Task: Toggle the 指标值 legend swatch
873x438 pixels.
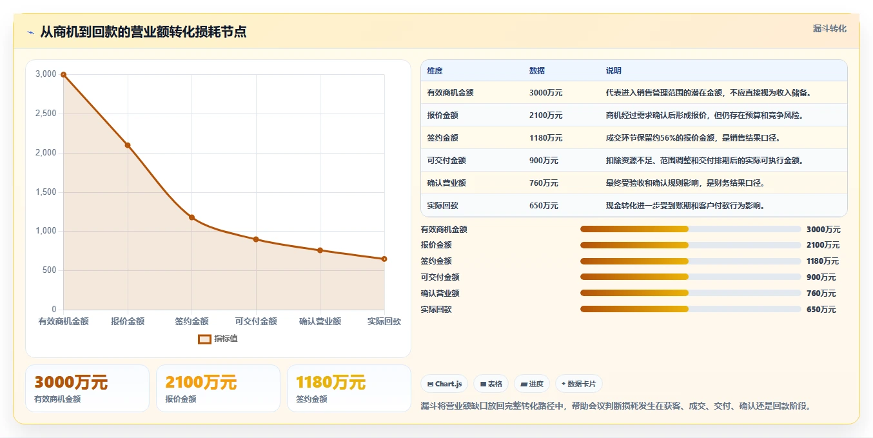Action: click(x=204, y=339)
